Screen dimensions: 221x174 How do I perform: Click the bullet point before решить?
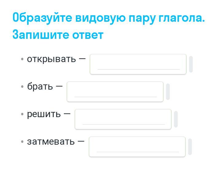pos(22,114)
